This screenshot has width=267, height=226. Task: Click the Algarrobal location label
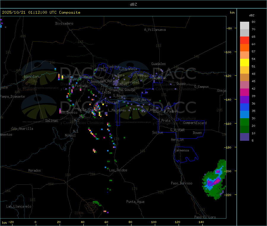click(x=130, y=82)
